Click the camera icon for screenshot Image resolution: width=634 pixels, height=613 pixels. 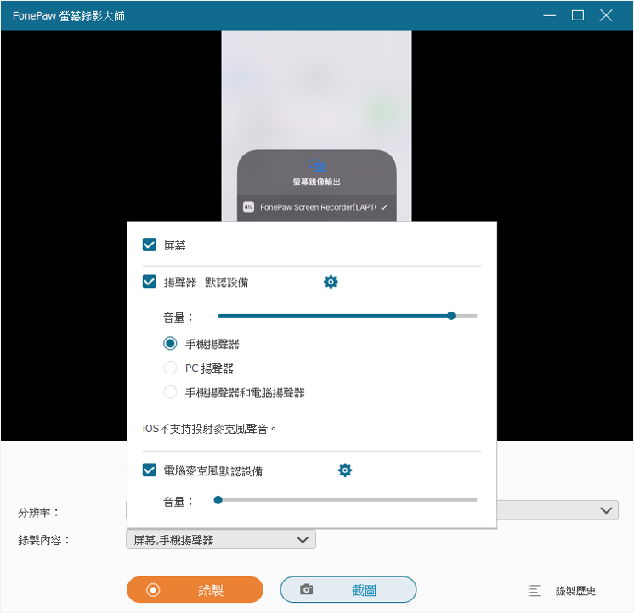click(307, 589)
